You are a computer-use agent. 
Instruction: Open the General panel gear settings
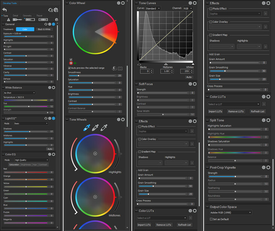[x=50, y=24]
